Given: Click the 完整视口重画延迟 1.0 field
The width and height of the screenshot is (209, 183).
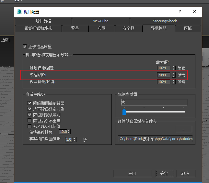Looking at the screenshot, I should pos(69,139).
